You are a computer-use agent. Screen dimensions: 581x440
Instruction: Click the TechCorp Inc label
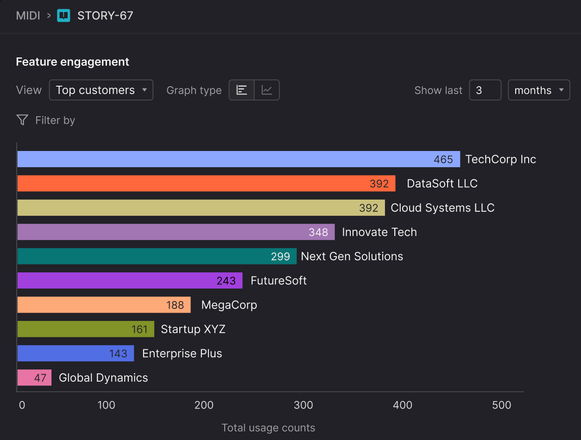[x=500, y=159]
